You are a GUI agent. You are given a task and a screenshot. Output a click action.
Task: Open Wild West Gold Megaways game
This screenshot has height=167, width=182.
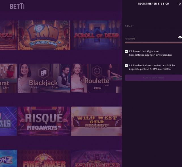pyautogui.click(x=96, y=121)
